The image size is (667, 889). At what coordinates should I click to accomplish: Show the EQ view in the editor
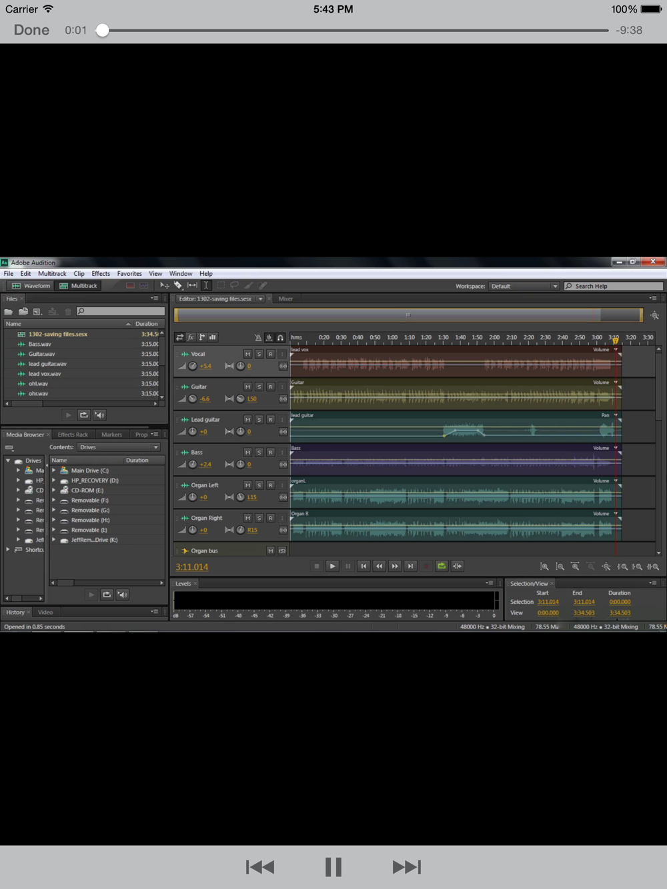pos(212,338)
